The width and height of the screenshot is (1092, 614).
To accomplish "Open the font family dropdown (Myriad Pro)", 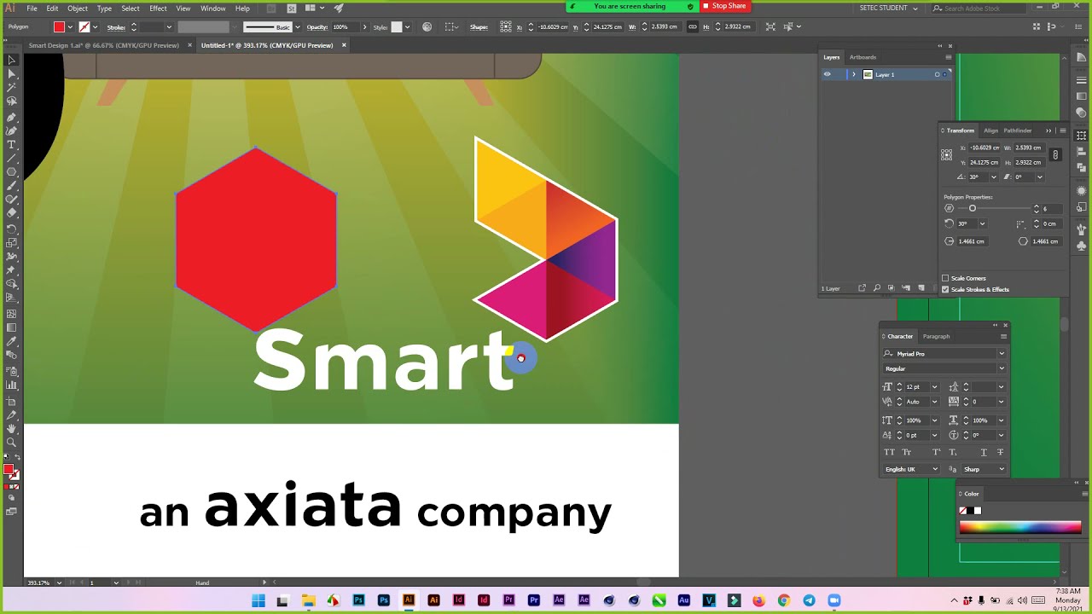I will [1001, 354].
